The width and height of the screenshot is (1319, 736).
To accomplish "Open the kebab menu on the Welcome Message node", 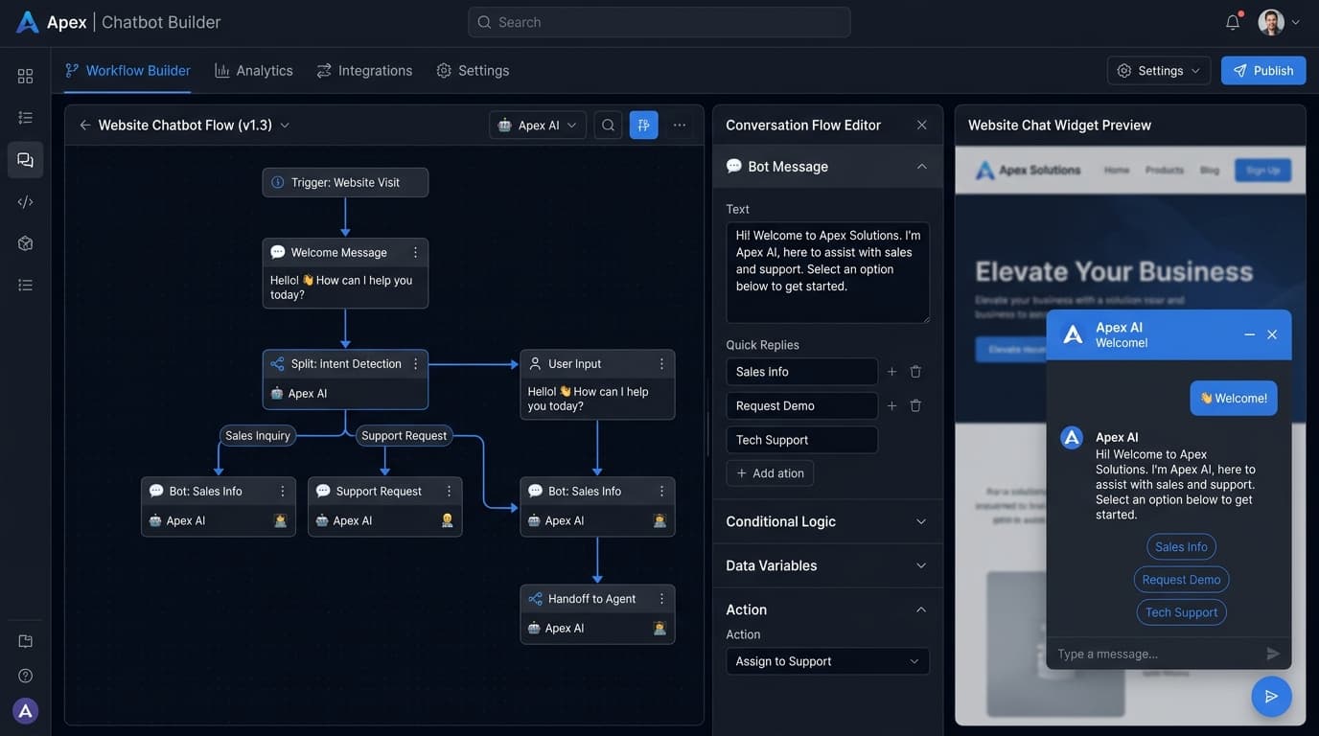I will point(413,251).
